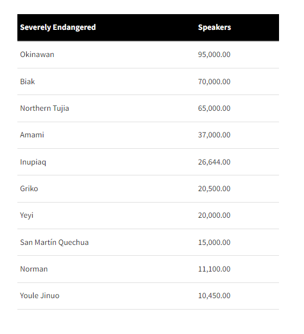Select the 26,644.00 speakers value
Screen dimensions: 304x334
coord(214,162)
